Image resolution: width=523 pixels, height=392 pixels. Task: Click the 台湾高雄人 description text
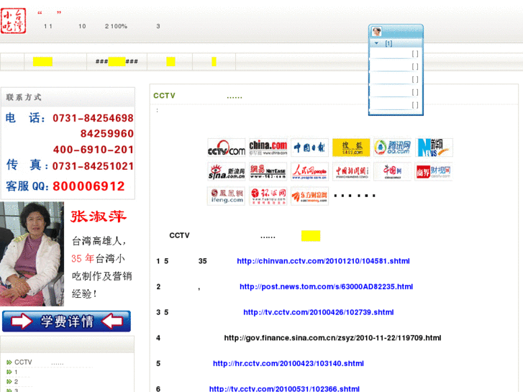99,240
